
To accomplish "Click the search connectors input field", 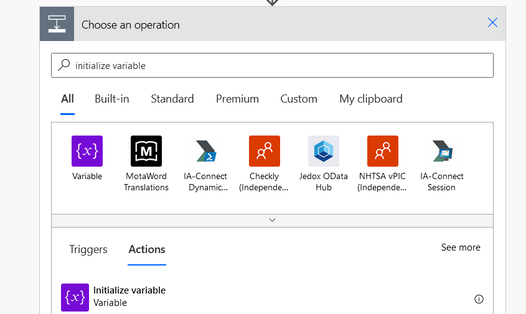I will pyautogui.click(x=280, y=65).
